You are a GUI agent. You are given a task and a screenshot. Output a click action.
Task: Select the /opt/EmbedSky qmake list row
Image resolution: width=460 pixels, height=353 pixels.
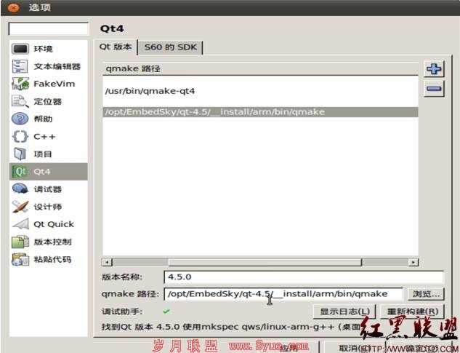click(x=260, y=112)
